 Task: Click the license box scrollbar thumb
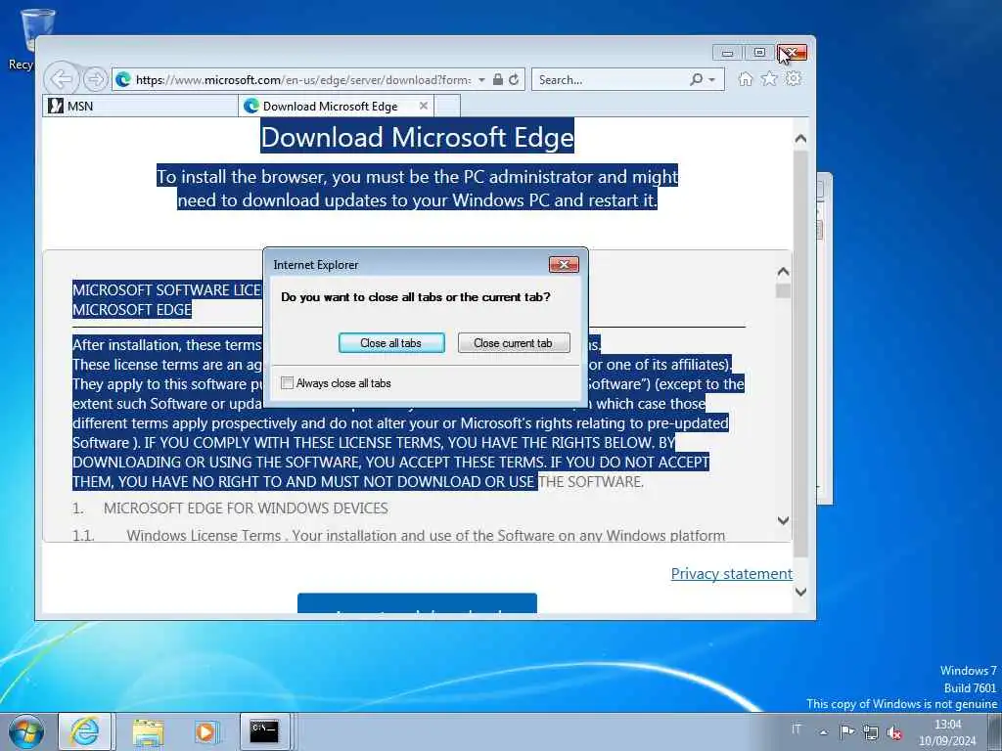pyautogui.click(x=783, y=290)
